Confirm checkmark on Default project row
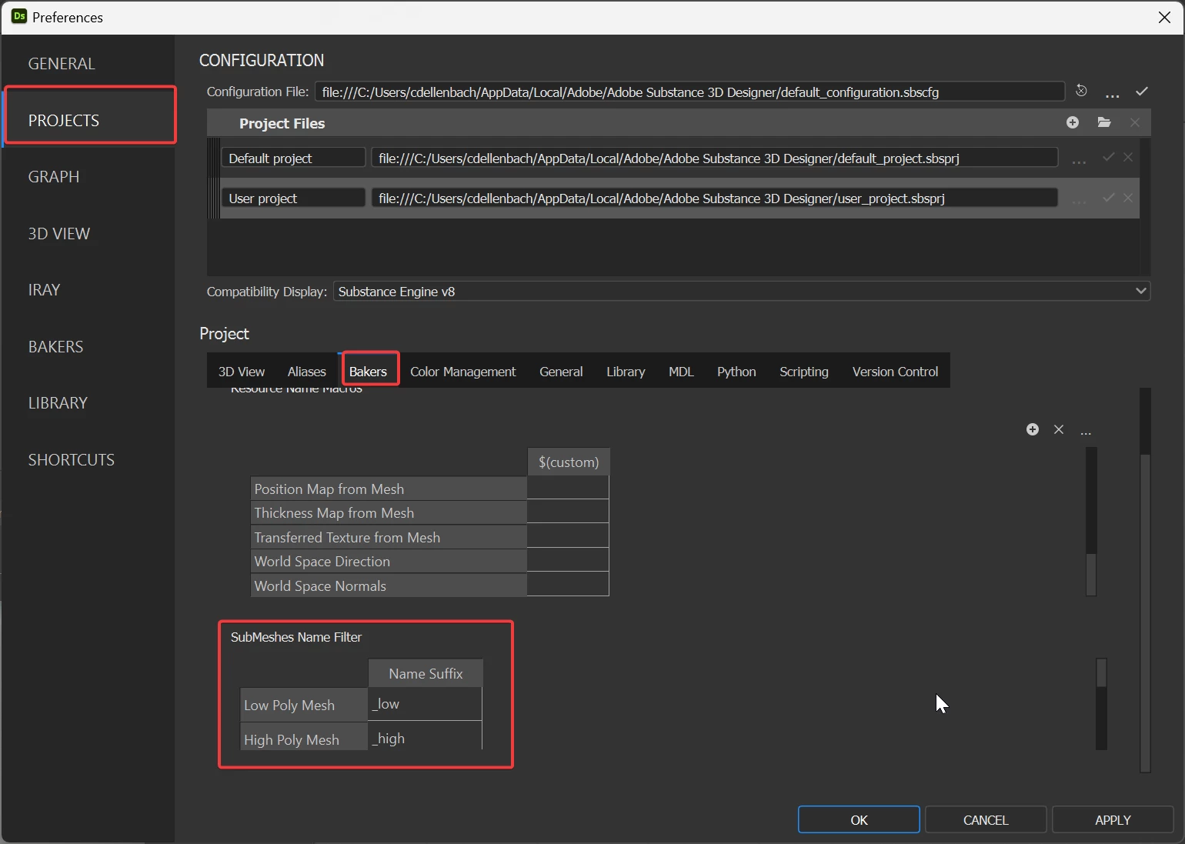This screenshot has width=1185, height=844. (x=1108, y=157)
